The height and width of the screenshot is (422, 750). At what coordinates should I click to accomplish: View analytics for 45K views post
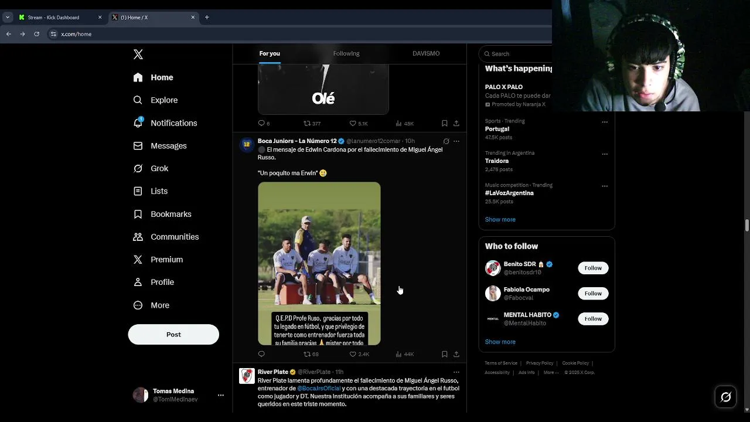click(405, 124)
